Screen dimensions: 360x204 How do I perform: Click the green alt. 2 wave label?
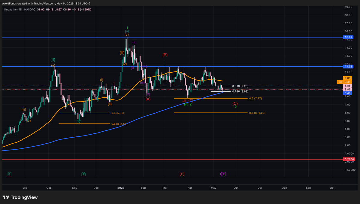[x=188, y=104]
